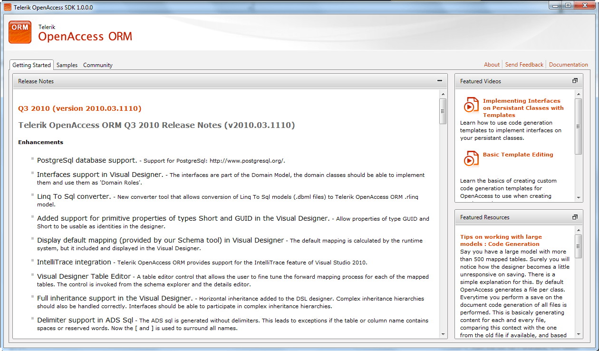Viewport: 599px width, 351px height.
Task: Click the OpenAccess ORM logo icon
Action: coord(20,32)
